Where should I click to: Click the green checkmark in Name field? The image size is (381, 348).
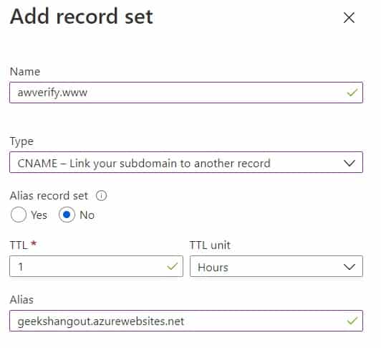click(352, 93)
